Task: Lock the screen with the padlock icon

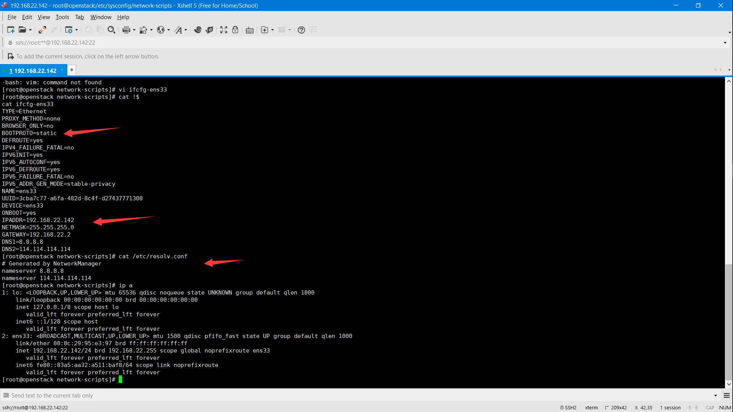Action: click(235, 30)
